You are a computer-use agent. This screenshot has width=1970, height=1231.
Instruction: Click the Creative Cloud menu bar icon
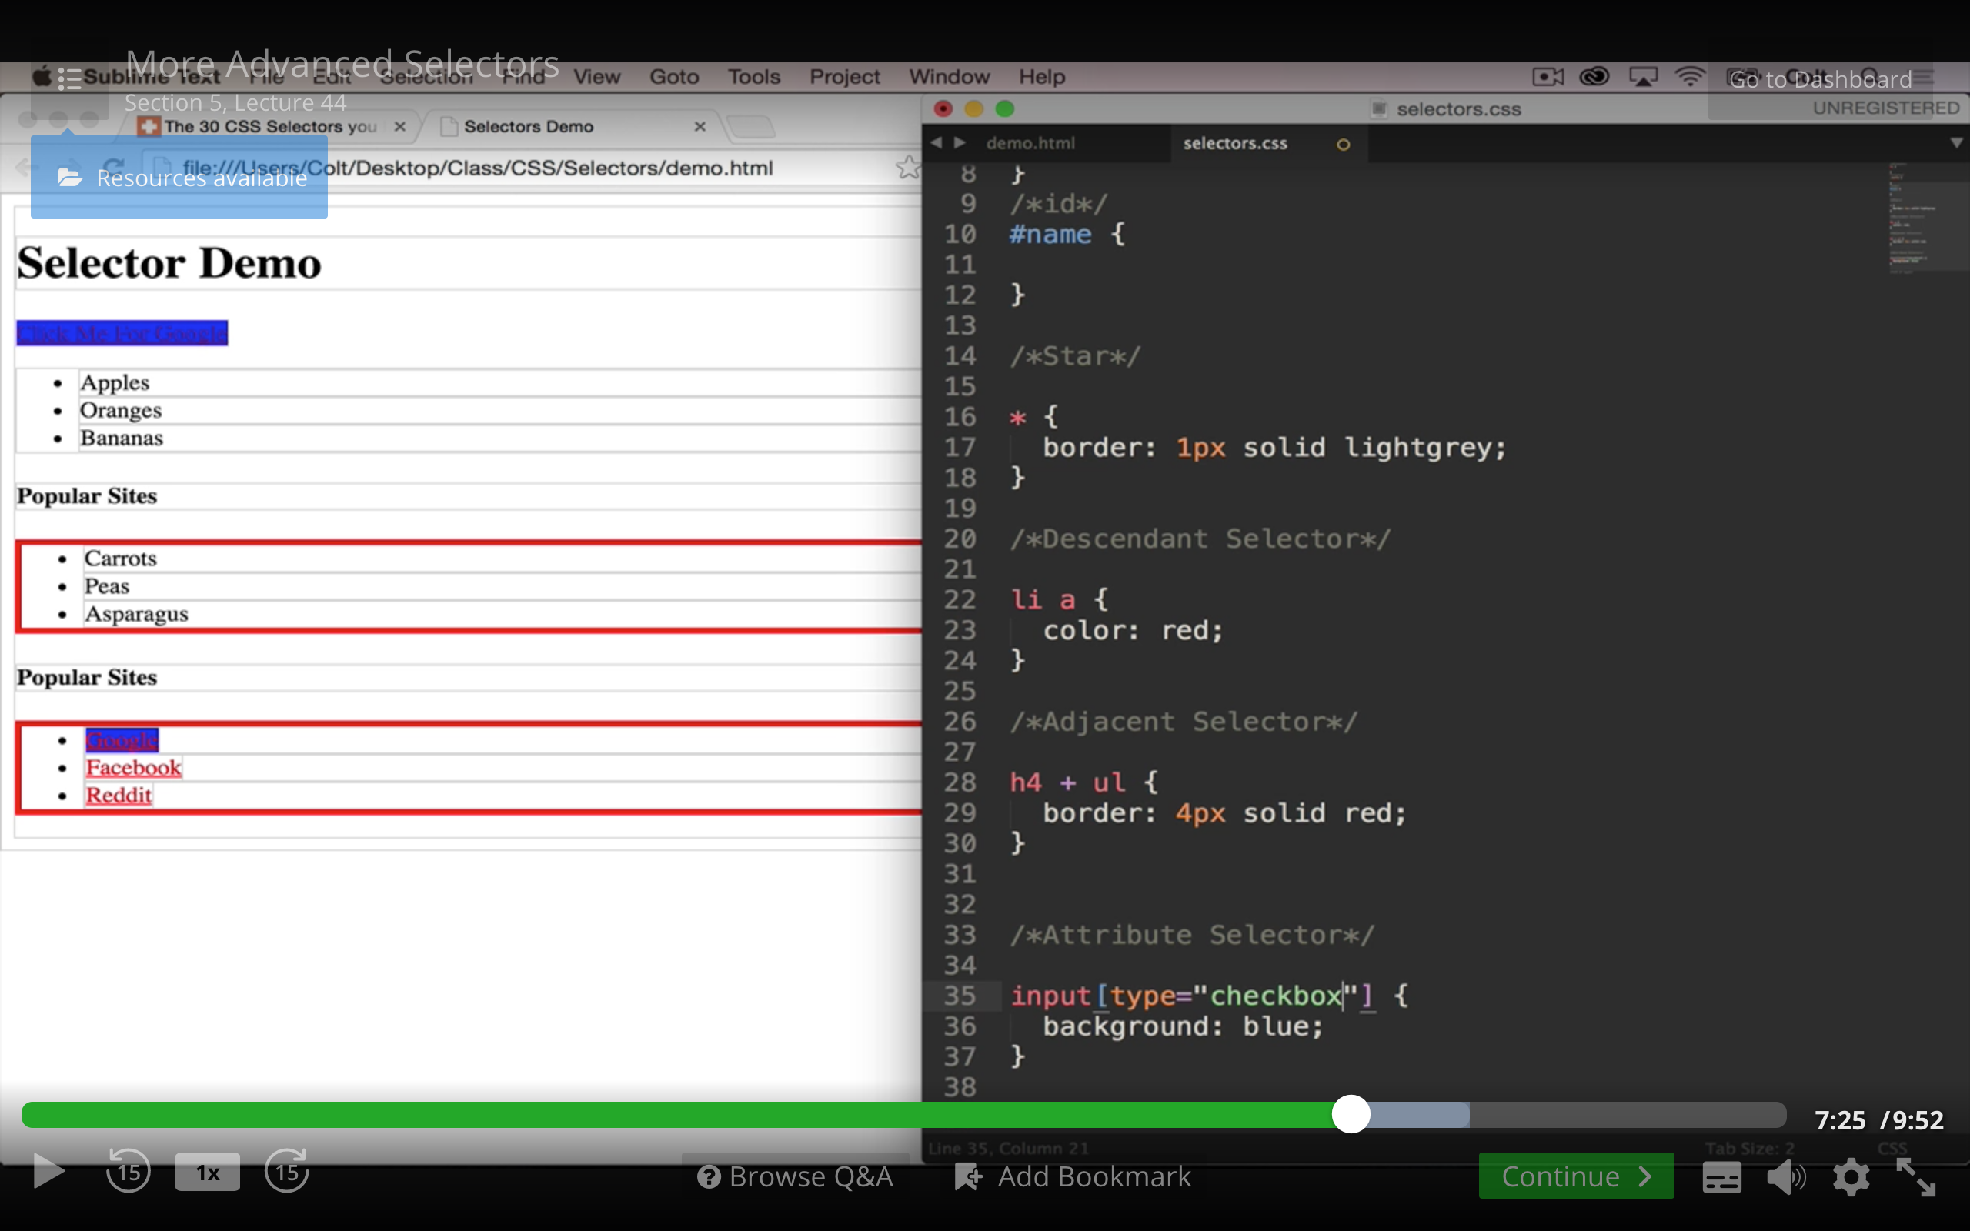(1594, 76)
